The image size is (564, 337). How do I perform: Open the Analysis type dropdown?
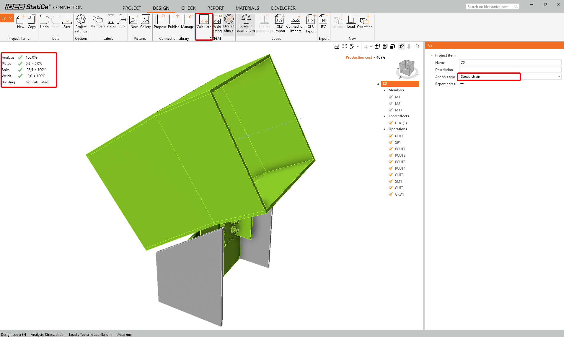558,77
